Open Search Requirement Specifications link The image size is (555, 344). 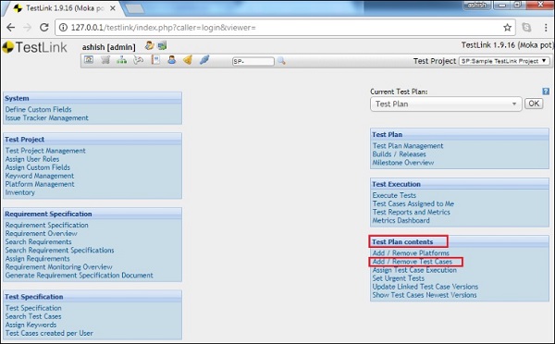point(59,251)
